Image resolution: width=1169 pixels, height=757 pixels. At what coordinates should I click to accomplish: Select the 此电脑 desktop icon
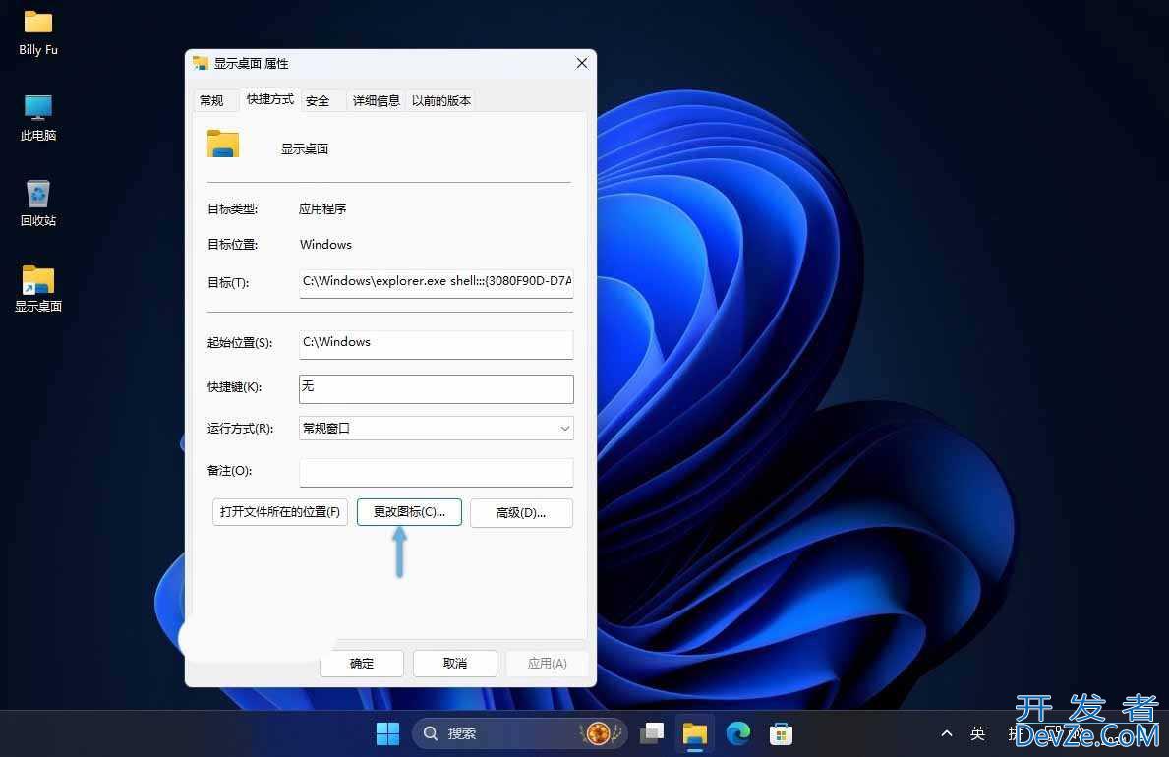pyautogui.click(x=38, y=118)
